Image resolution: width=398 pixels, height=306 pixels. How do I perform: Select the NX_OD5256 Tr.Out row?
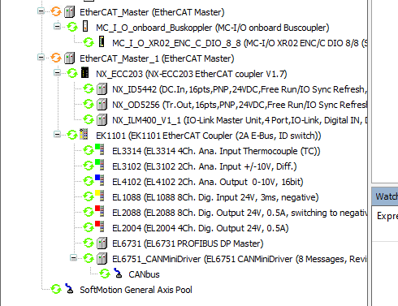(x=240, y=105)
